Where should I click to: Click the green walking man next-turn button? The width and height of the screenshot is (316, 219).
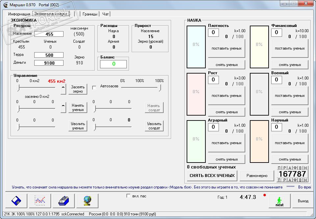pyautogui.click(x=279, y=201)
